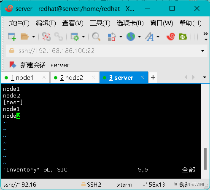Open the 编辑(E) menu
This screenshot has height=190, width=210.
click(x=46, y=23)
